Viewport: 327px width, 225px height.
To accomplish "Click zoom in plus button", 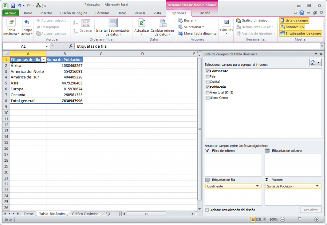I will (x=316, y=219).
